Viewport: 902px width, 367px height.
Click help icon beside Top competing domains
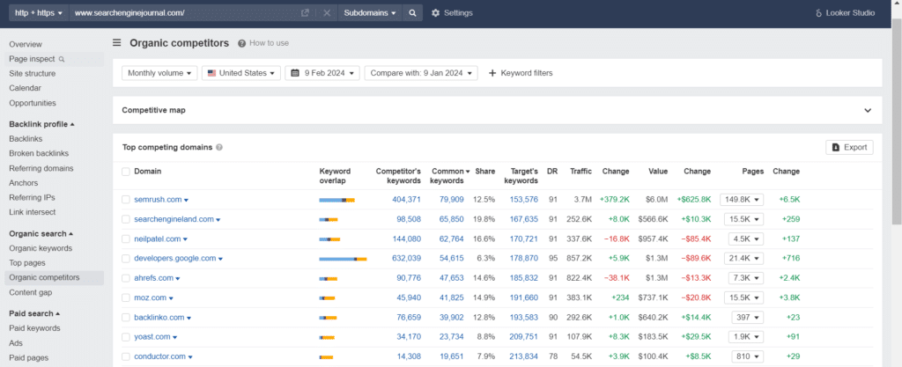point(219,148)
